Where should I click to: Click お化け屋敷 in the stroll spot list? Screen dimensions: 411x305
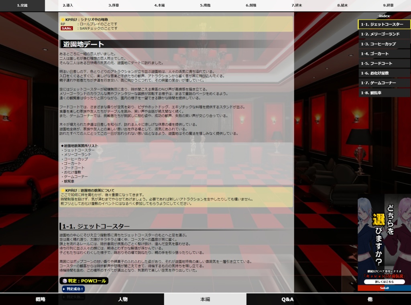pos(73,172)
